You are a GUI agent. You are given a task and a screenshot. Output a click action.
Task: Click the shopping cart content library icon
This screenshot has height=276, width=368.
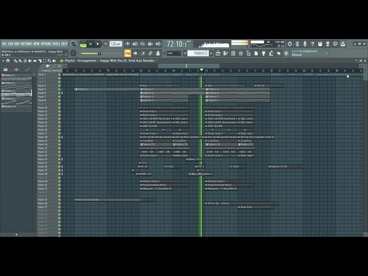point(286,53)
